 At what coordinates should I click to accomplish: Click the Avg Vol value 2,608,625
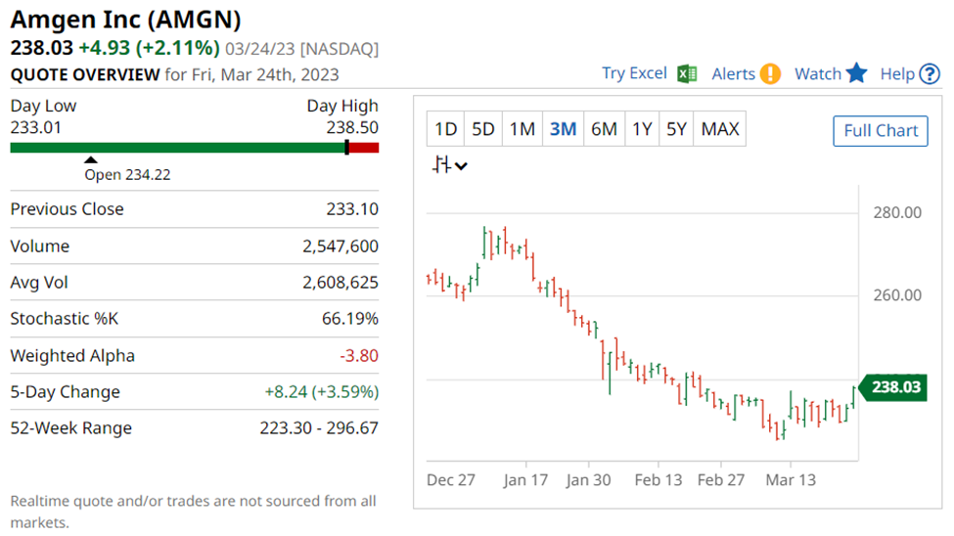click(341, 283)
